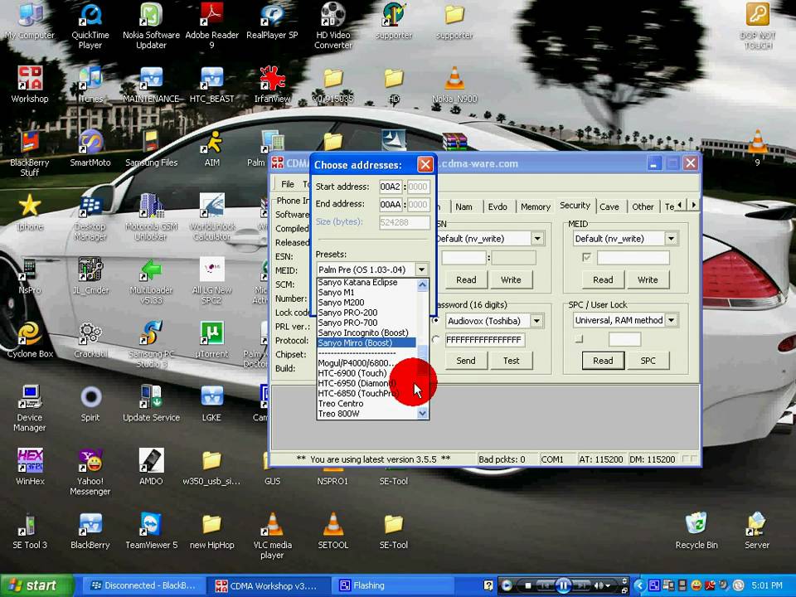Switch to the Cave tab

[609, 206]
